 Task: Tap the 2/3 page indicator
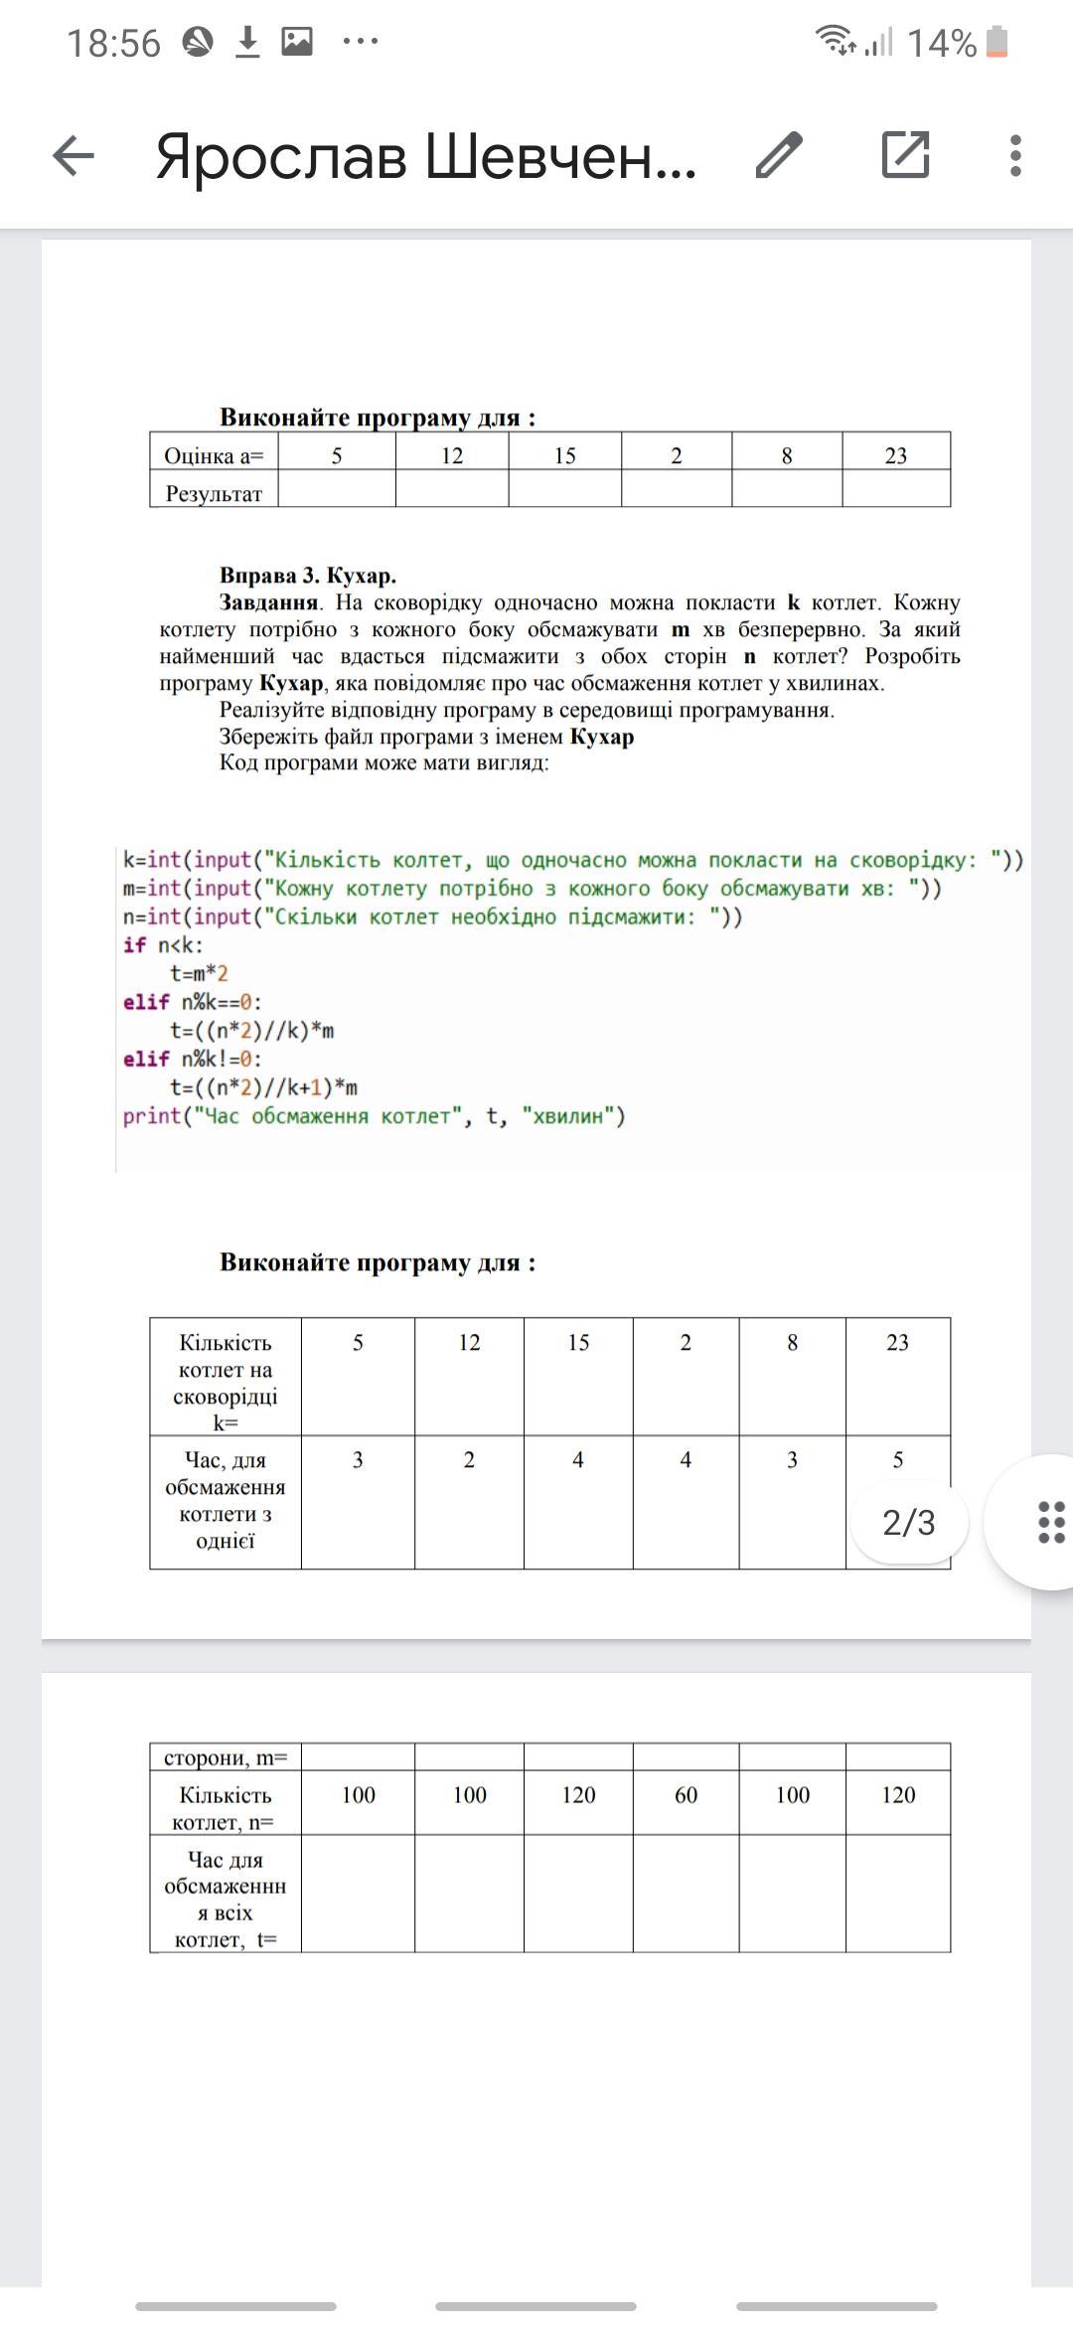(x=909, y=1522)
